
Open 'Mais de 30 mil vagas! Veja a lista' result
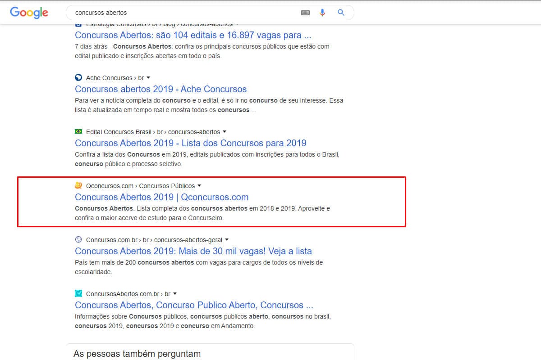[x=193, y=251]
